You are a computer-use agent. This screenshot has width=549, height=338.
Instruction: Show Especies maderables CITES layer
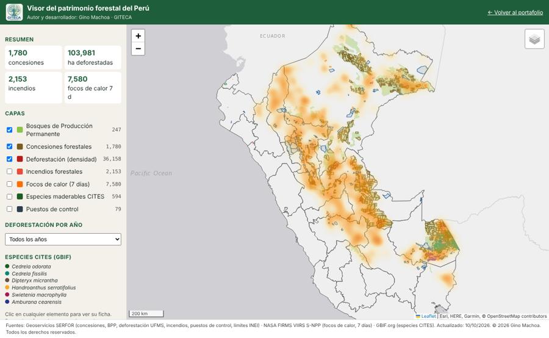[9, 196]
